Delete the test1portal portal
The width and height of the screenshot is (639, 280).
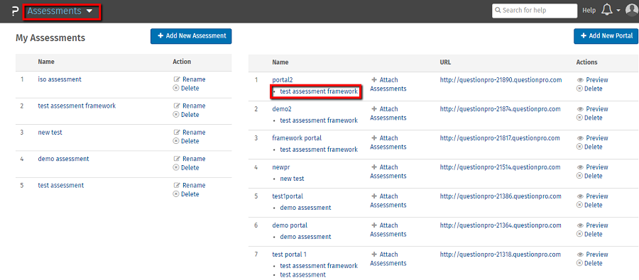pos(589,205)
